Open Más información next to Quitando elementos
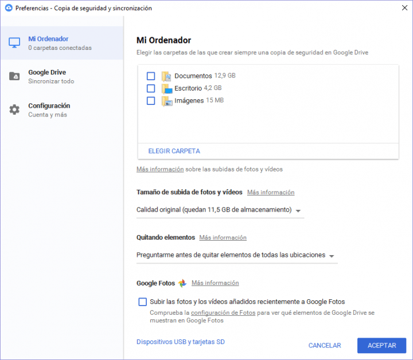The image size is (413, 360). point(223,238)
